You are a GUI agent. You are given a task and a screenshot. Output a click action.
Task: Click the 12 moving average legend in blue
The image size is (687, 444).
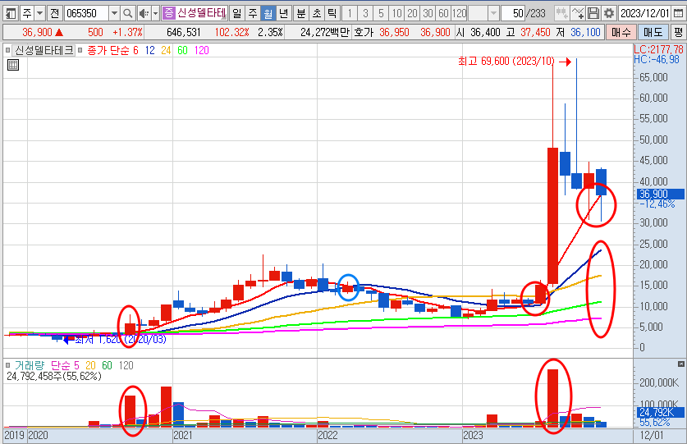coord(150,50)
